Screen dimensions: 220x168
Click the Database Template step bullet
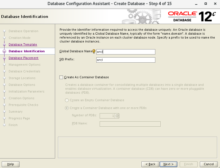tap(4, 44)
